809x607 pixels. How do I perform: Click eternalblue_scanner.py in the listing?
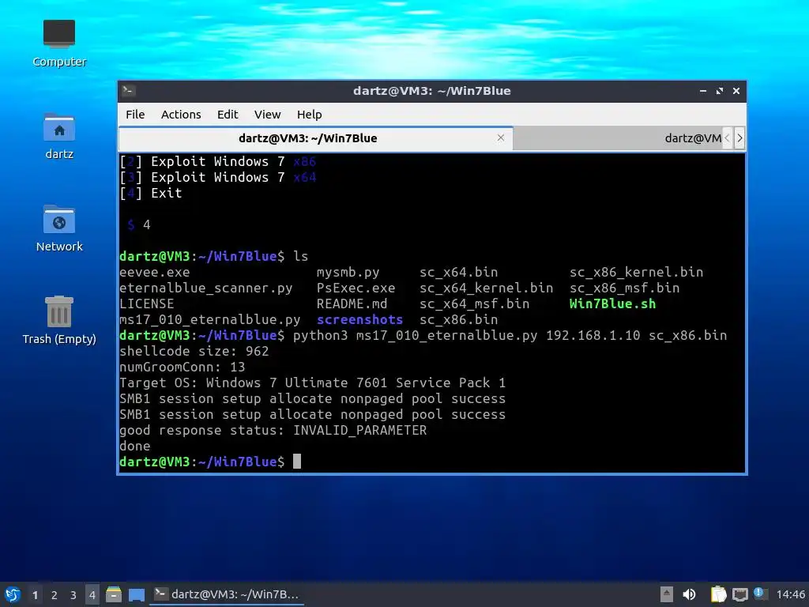tap(206, 288)
